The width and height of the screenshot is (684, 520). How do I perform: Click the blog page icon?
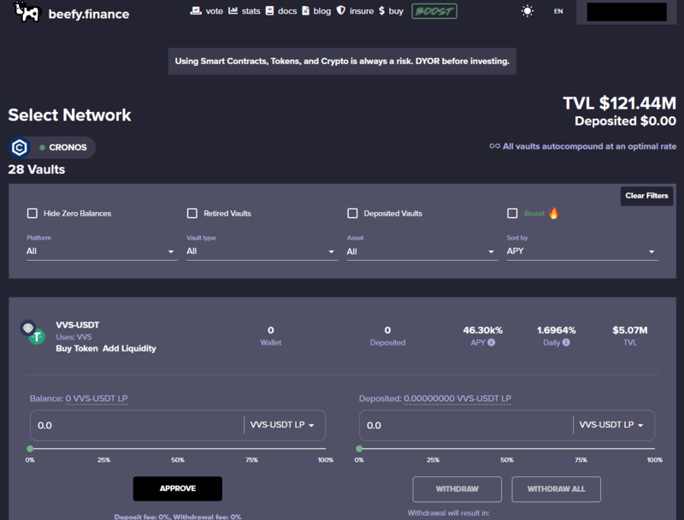pyautogui.click(x=306, y=10)
